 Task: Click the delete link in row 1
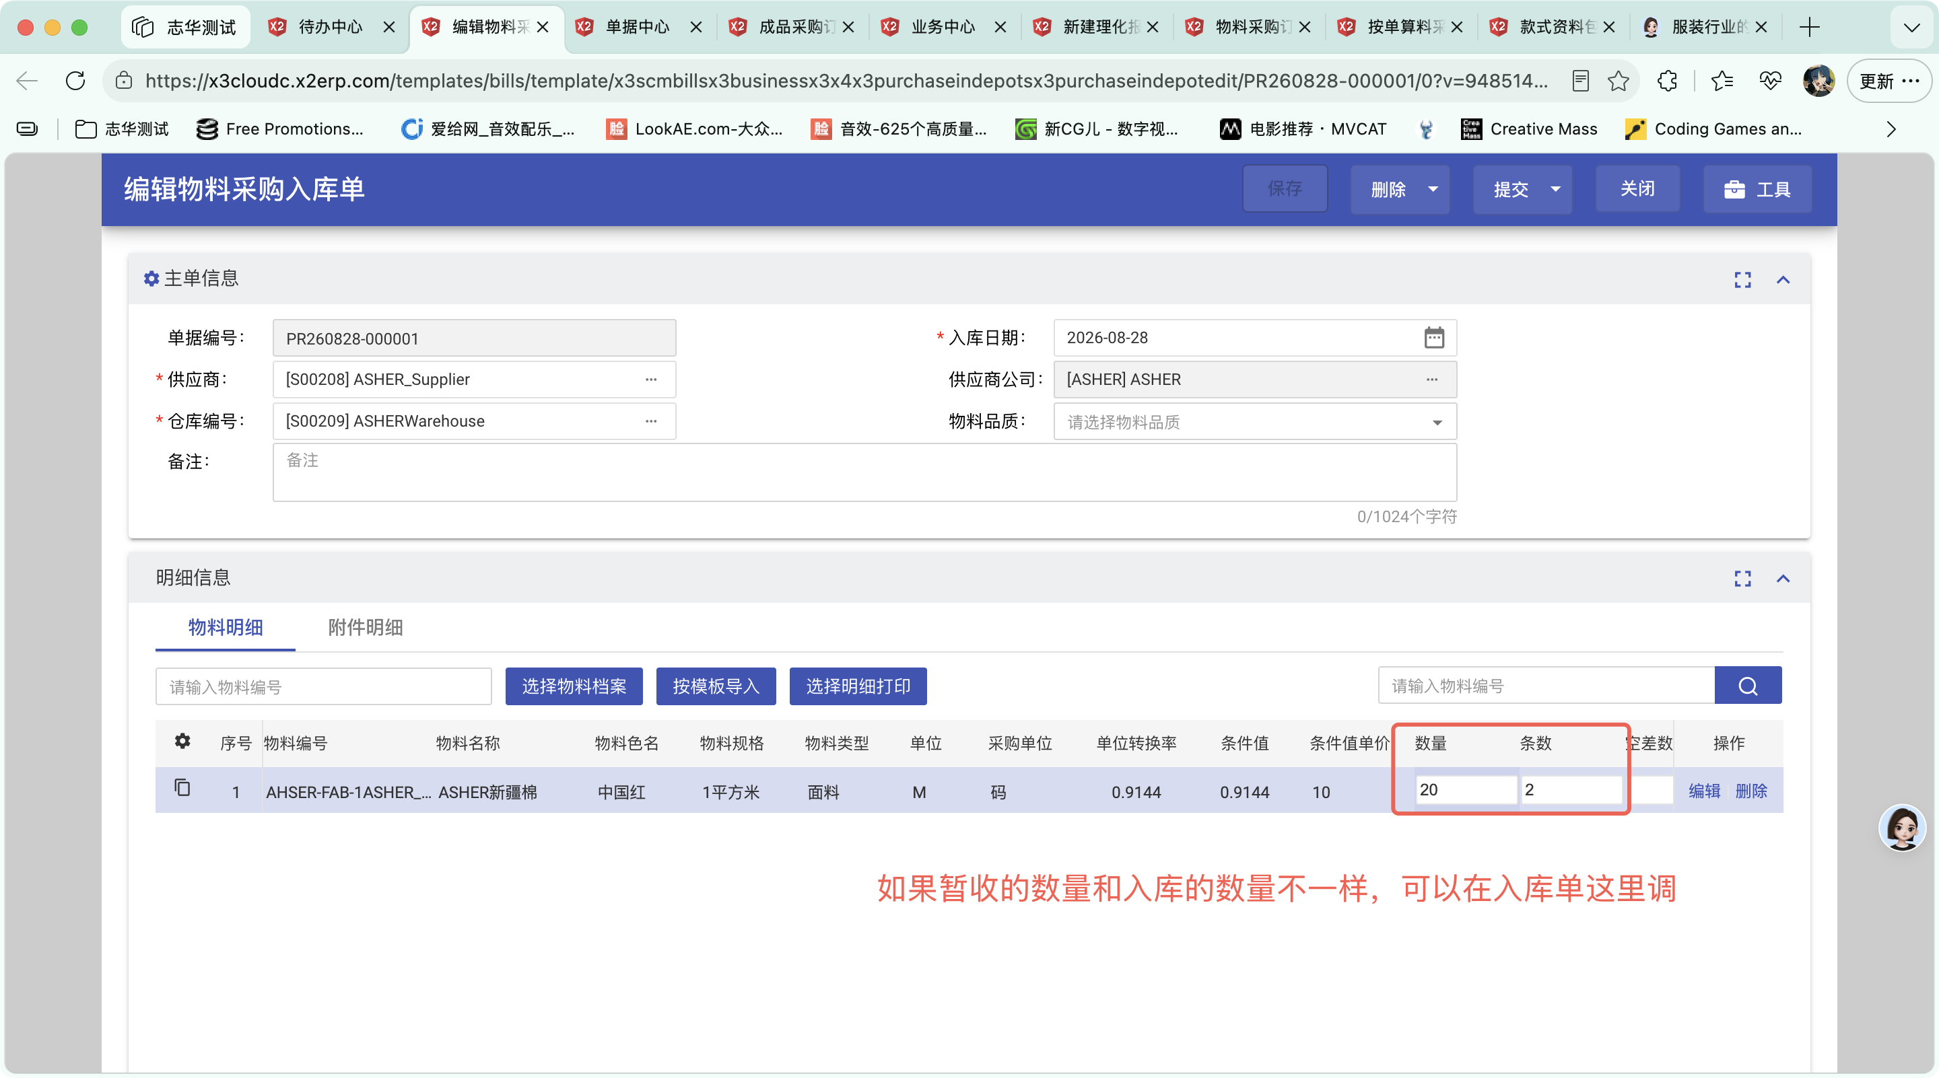1750,791
